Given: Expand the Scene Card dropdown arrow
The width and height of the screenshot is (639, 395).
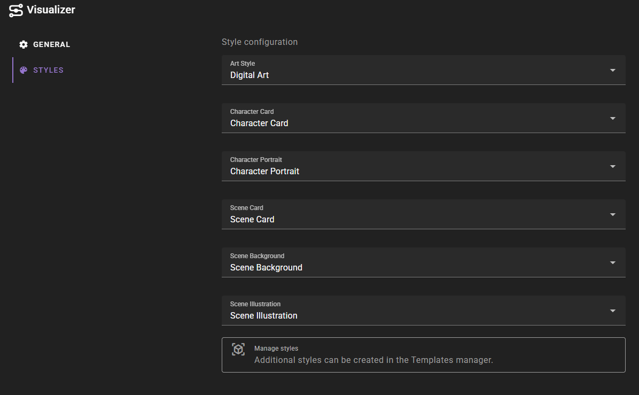Looking at the screenshot, I should [x=612, y=214].
